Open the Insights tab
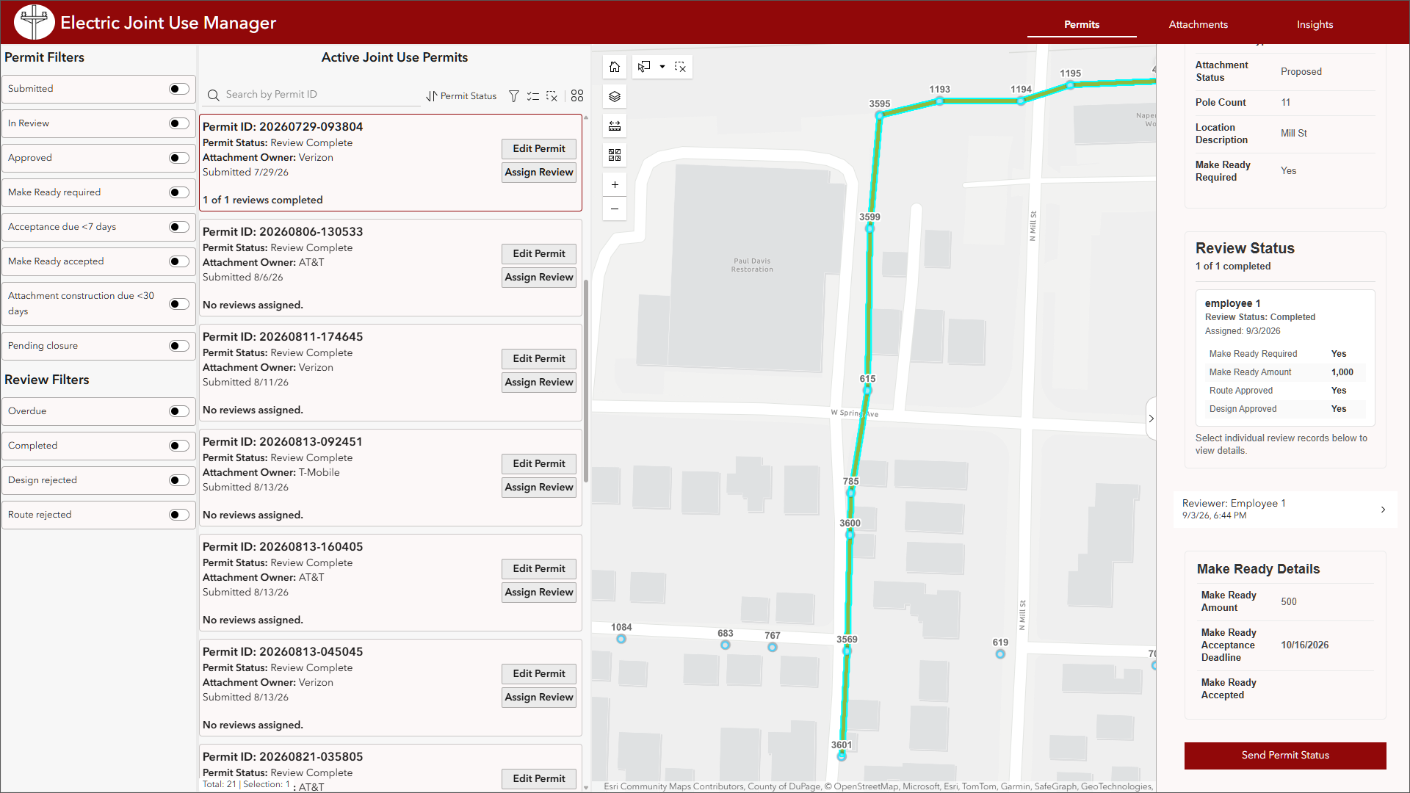Screen dimensions: 1410x793 click(1315, 24)
